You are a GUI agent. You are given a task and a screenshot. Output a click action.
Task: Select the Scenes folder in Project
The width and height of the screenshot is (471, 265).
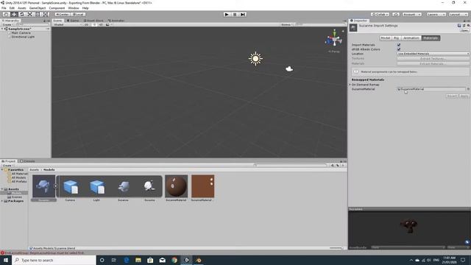(17, 197)
